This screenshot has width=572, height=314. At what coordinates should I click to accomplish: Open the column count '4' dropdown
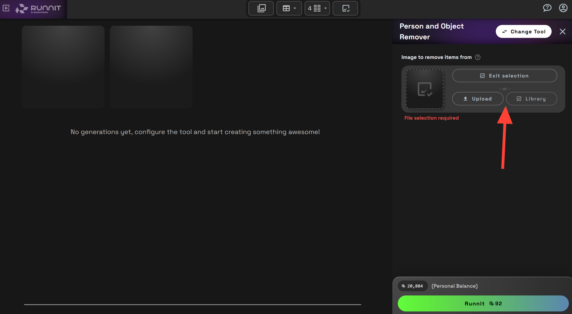point(325,8)
